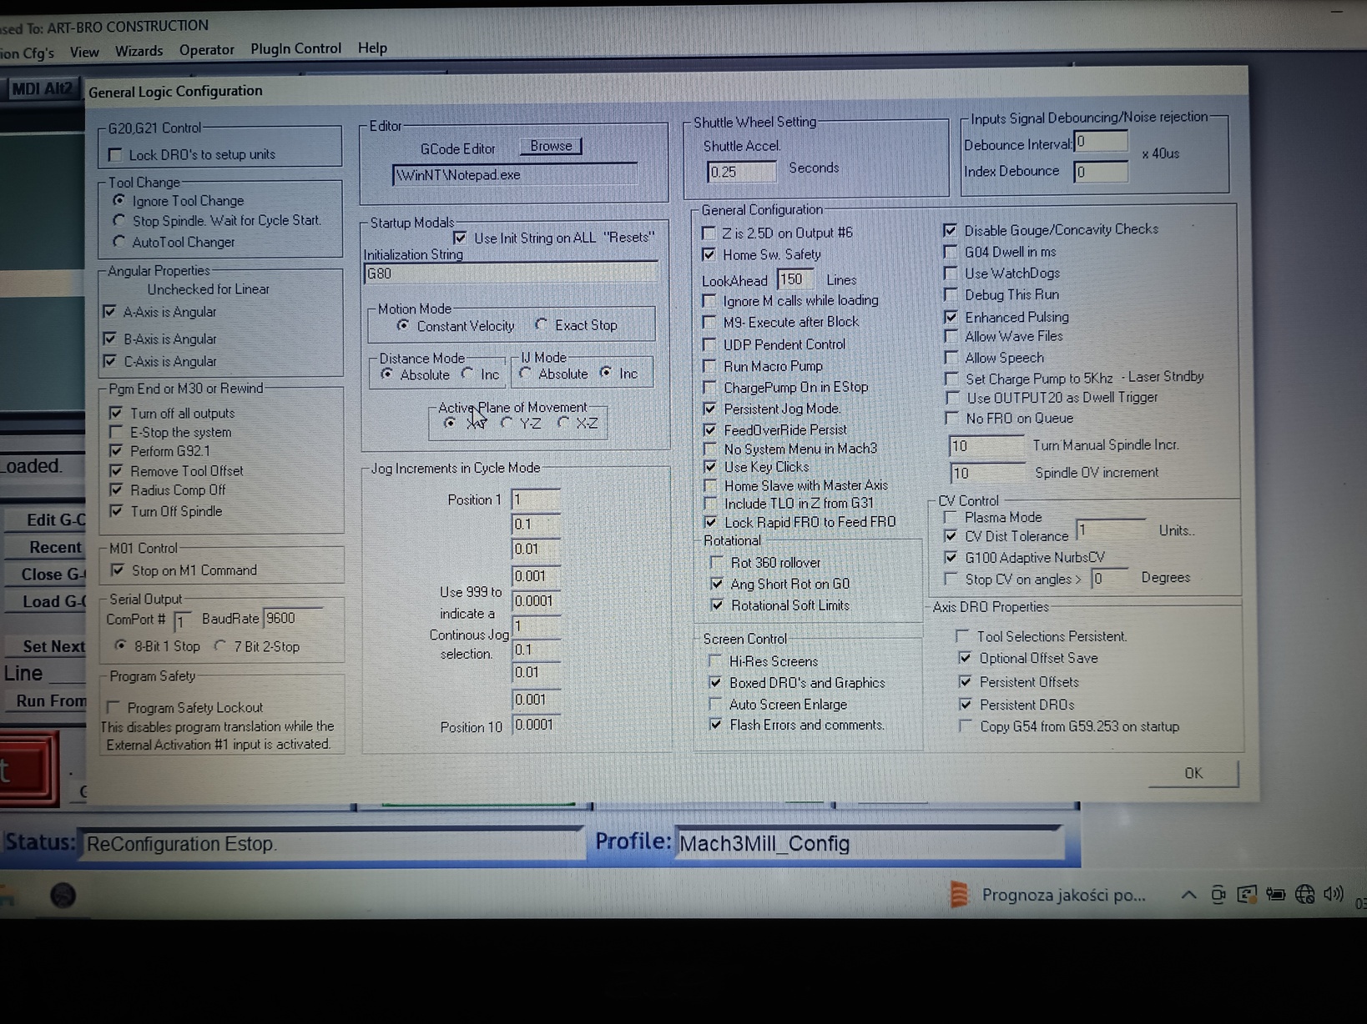
Task: Toggle Home Sw. Safety checkbox
Action: click(709, 254)
